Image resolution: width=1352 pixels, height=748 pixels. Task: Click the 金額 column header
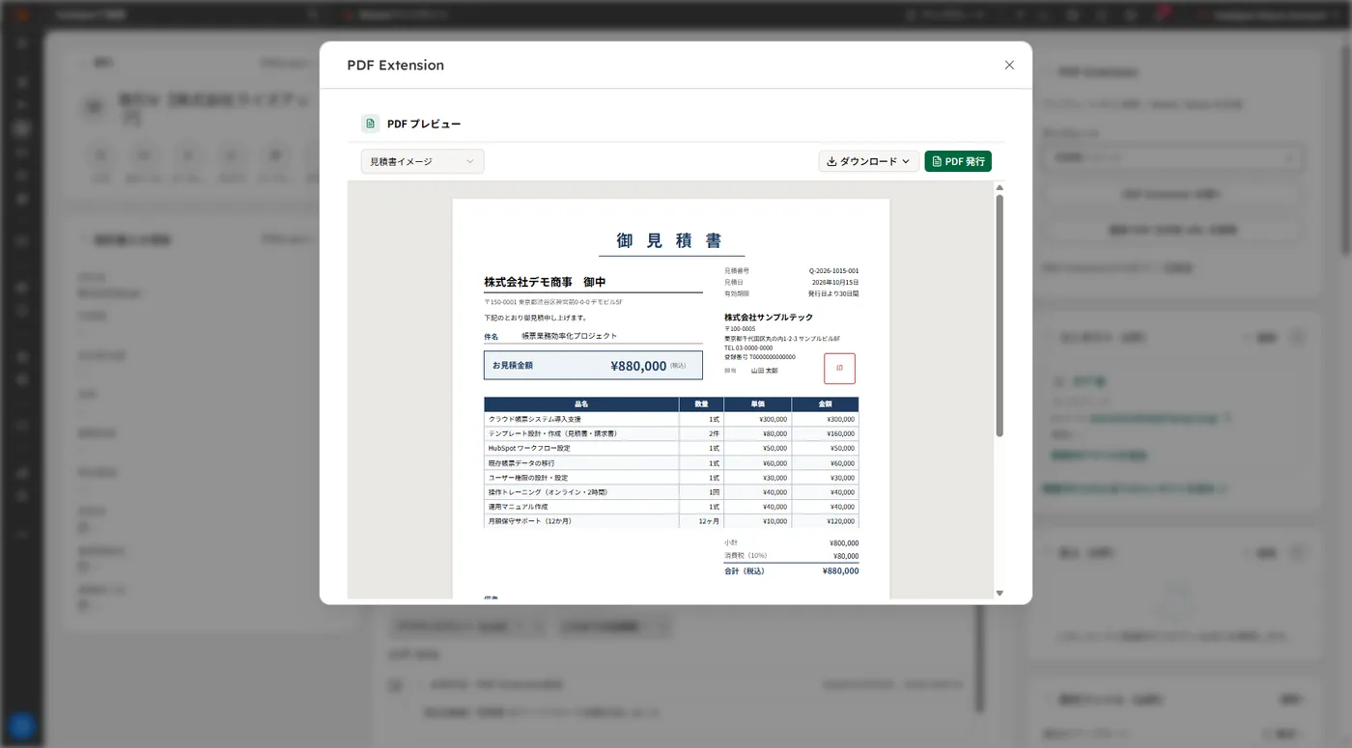[825, 404]
